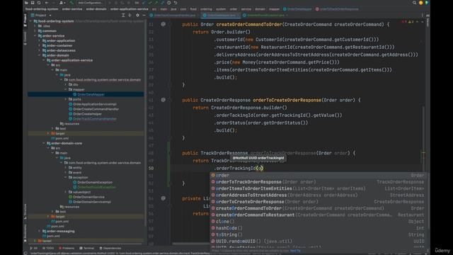Screen dimensions: 453x255
Task: Open the Structure side tool window
Action: tap(25, 212)
